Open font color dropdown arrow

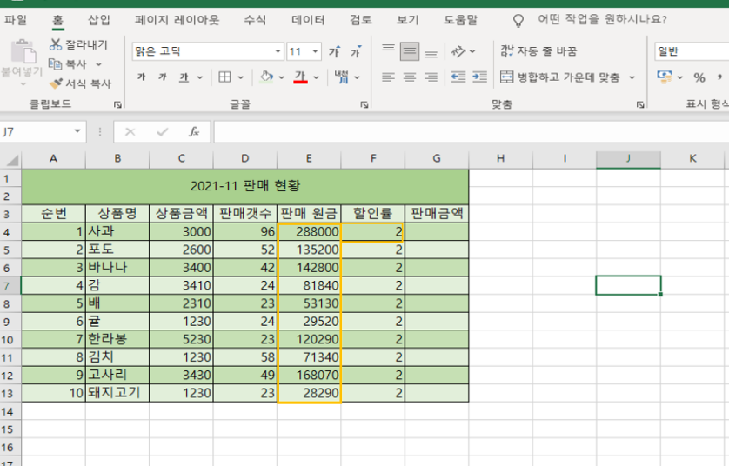pyautogui.click(x=316, y=77)
